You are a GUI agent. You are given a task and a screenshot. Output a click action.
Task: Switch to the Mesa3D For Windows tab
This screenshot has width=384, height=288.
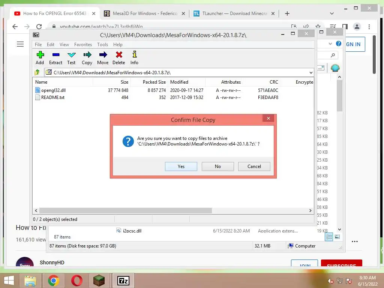tap(144, 13)
